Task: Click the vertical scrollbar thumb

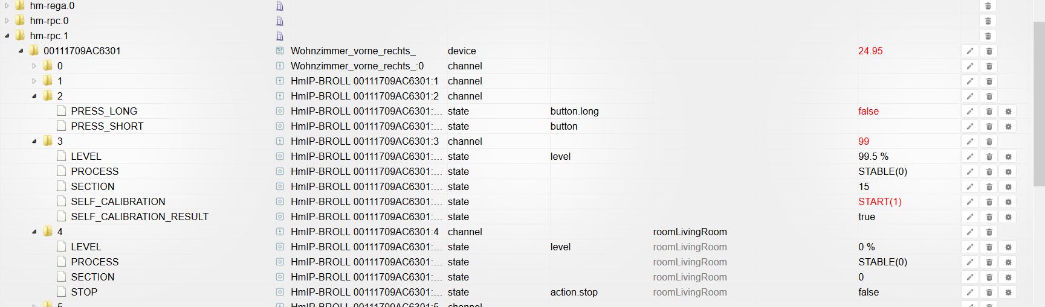Action: [1038, 151]
